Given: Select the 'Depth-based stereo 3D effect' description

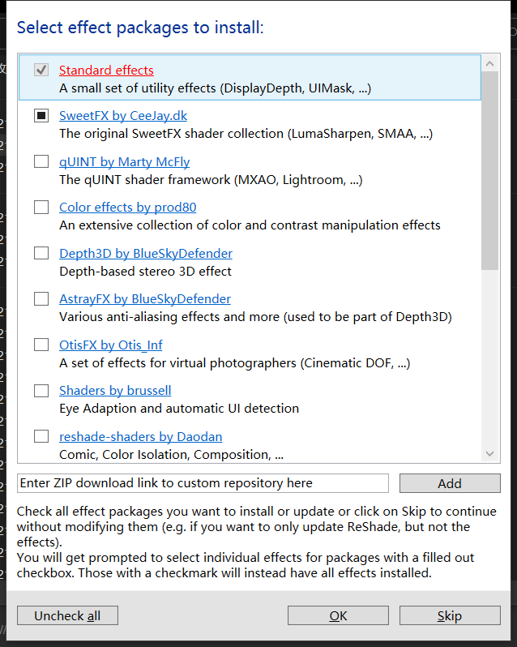Looking at the screenshot, I should [x=145, y=272].
